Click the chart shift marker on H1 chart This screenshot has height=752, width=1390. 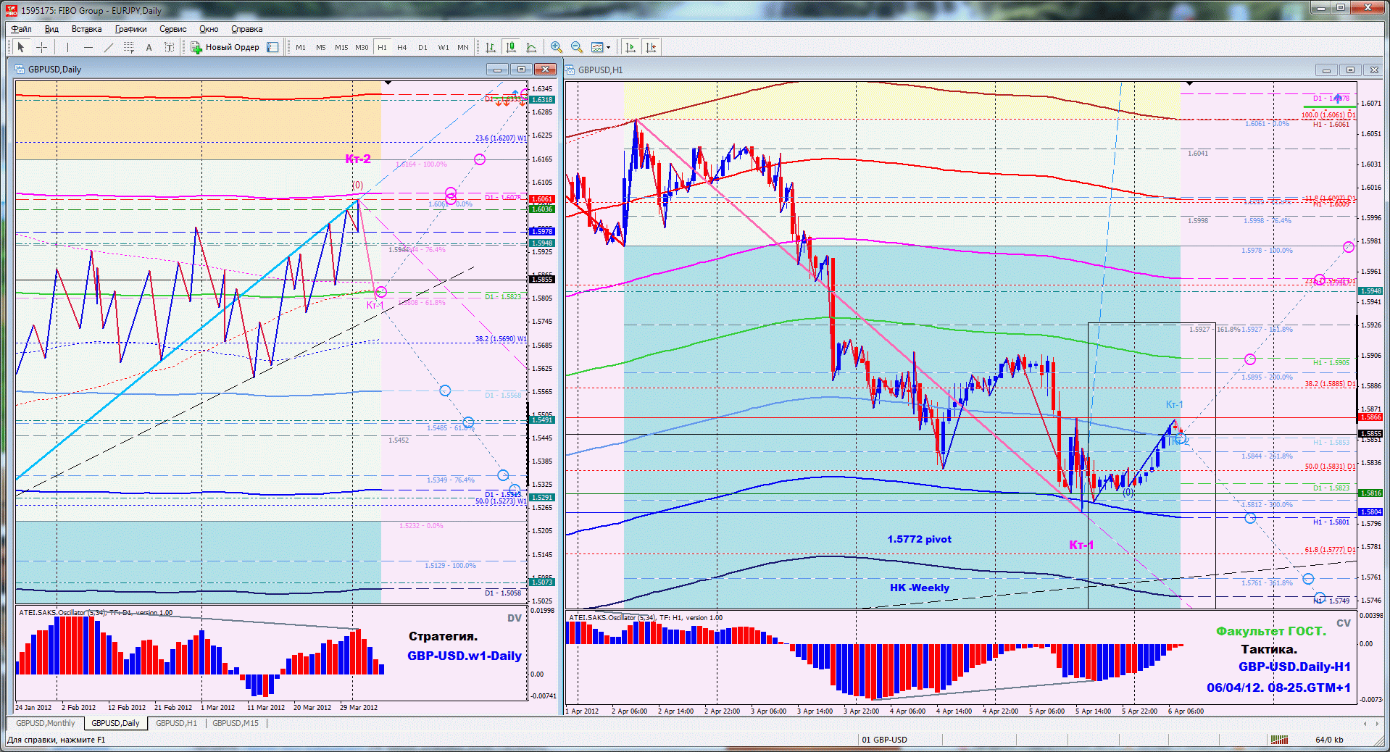pos(1189,84)
